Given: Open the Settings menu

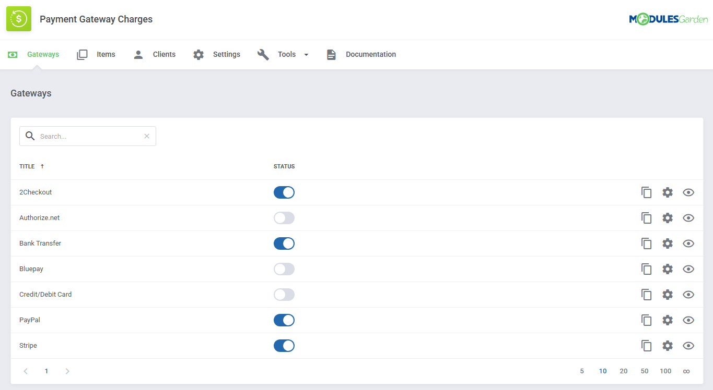Looking at the screenshot, I should [226, 54].
